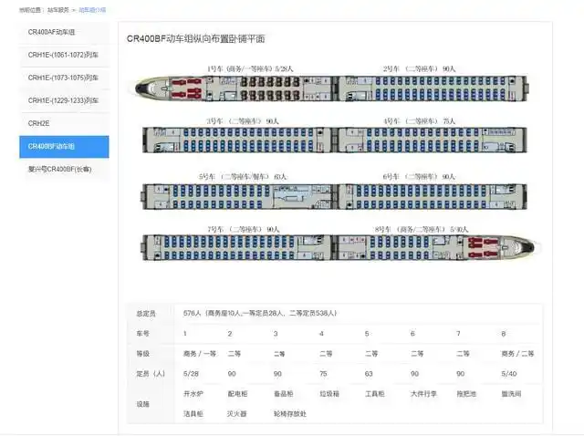Click the 5号车 label with 63人
Image resolution: width=584 pixels, height=436 pixels.
[243, 177]
